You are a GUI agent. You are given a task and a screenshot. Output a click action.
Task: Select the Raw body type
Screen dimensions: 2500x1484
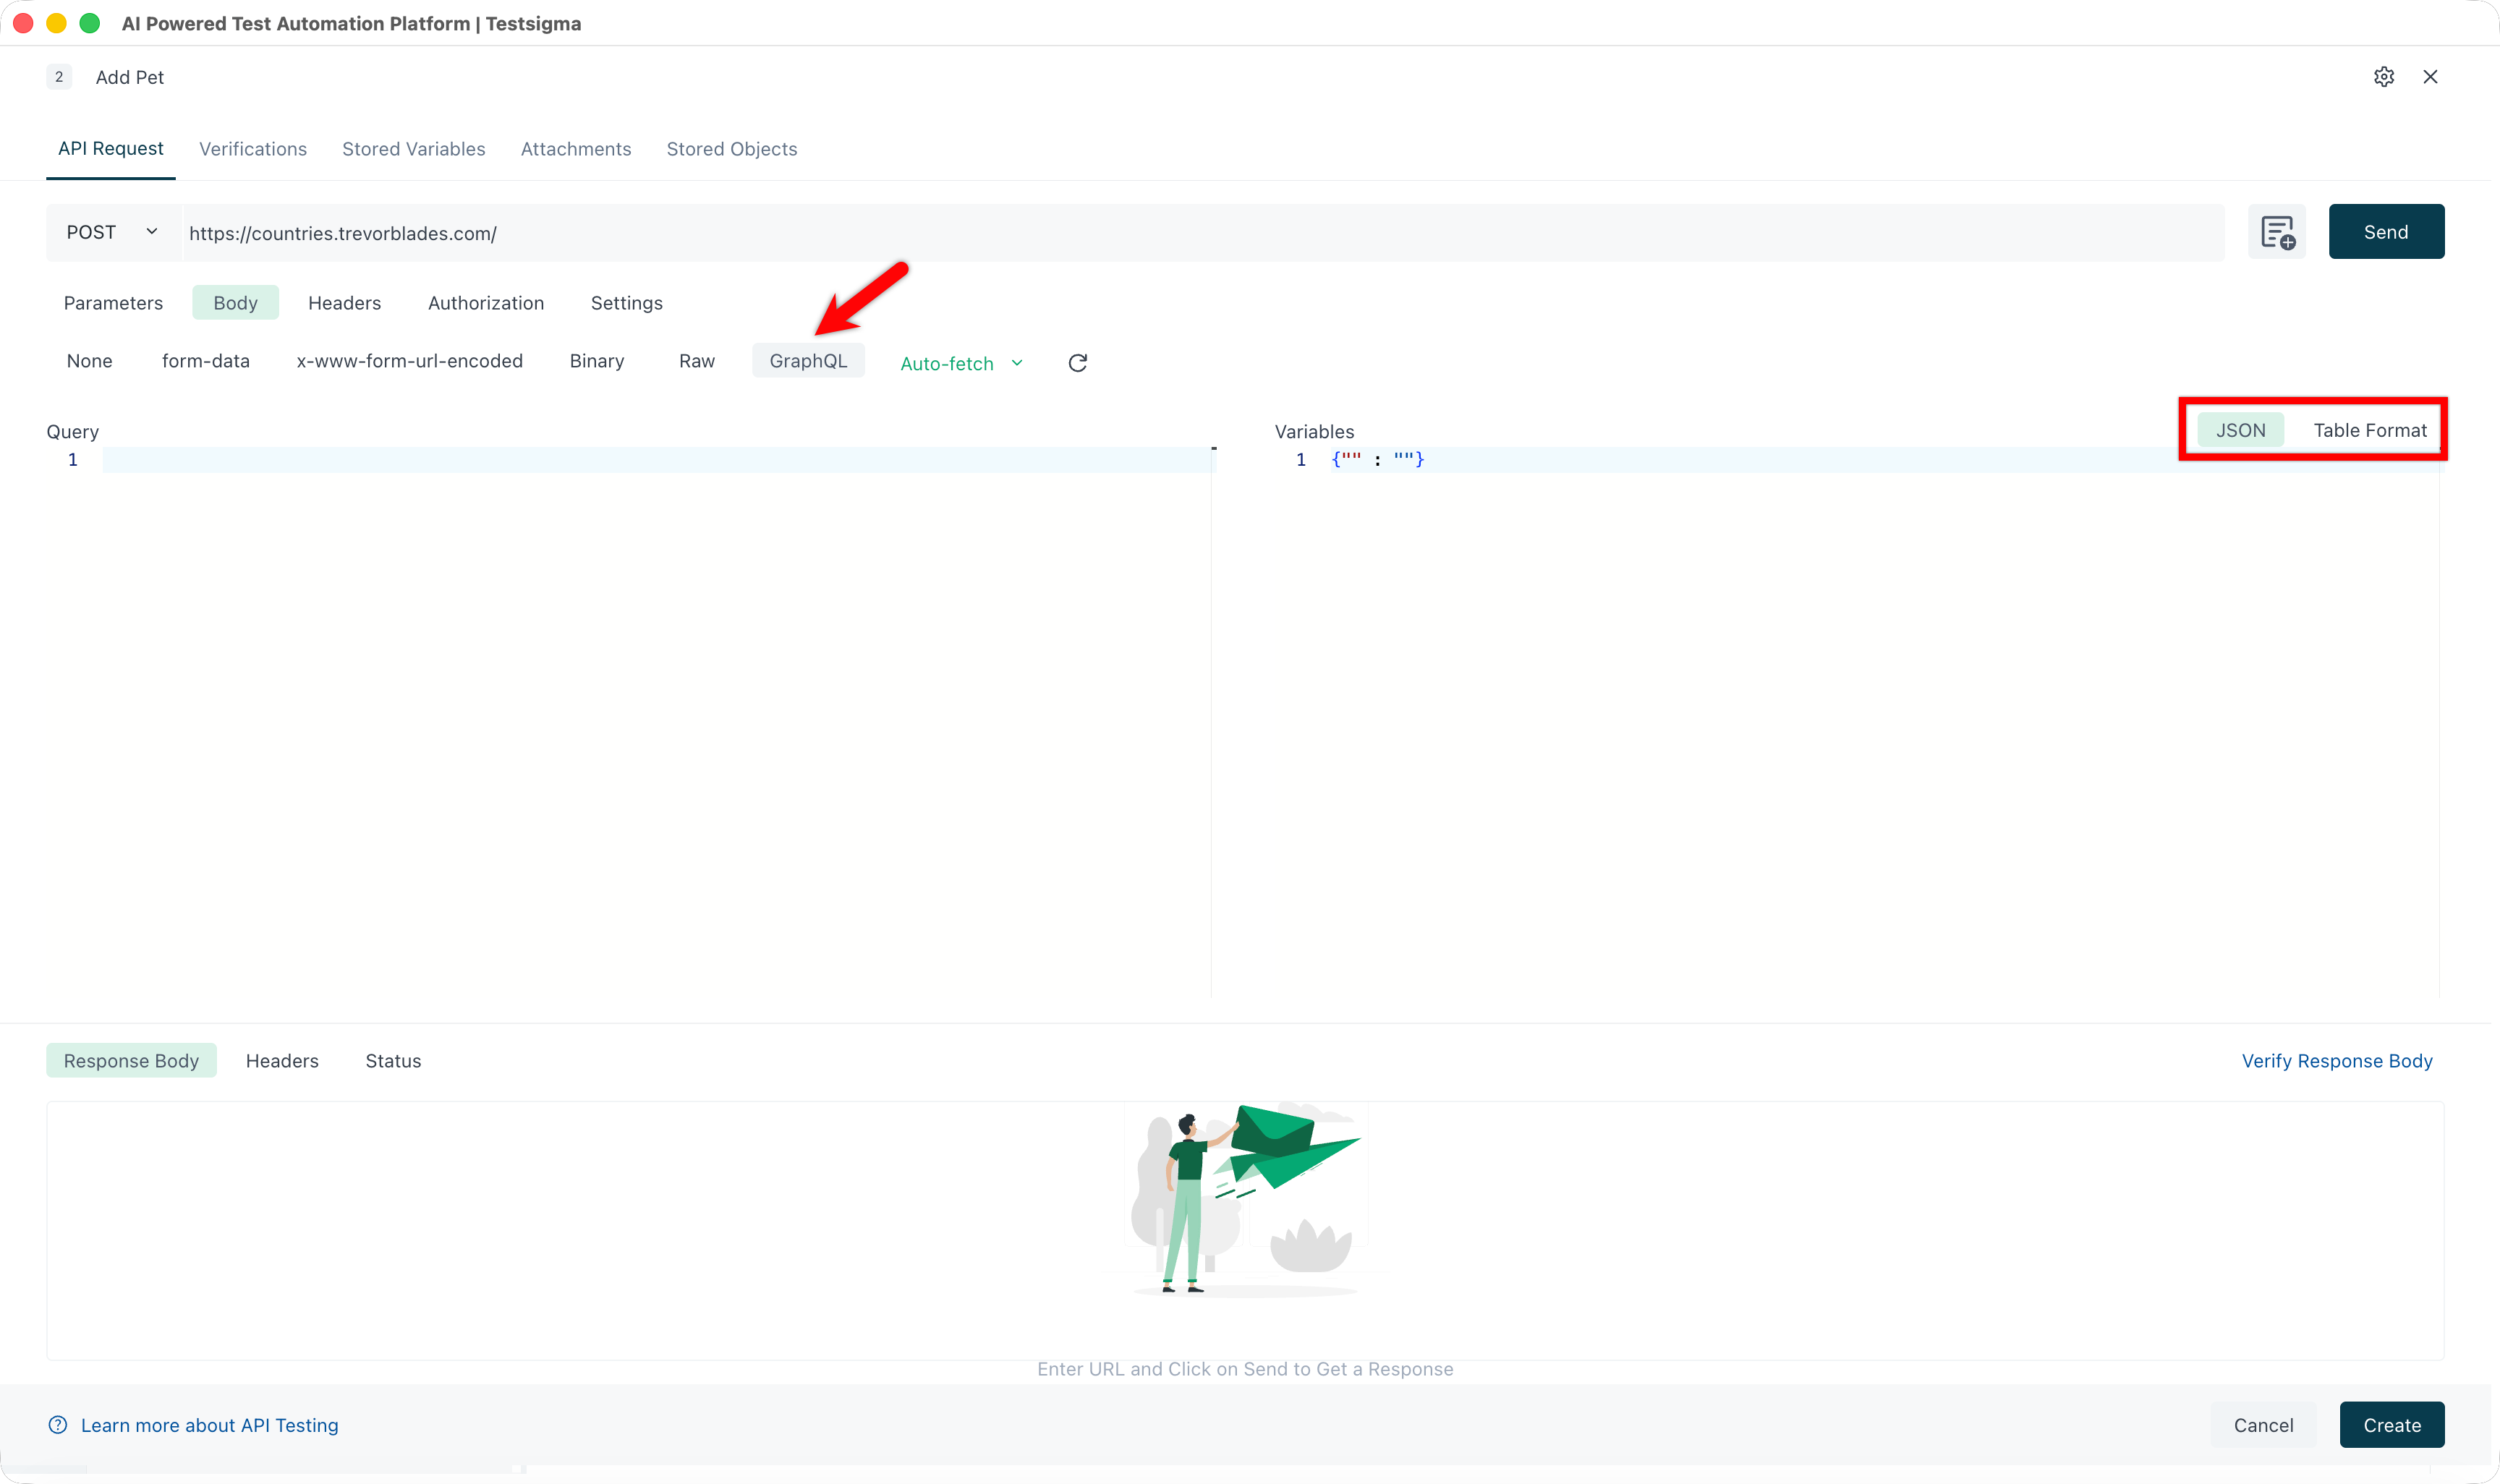(696, 360)
